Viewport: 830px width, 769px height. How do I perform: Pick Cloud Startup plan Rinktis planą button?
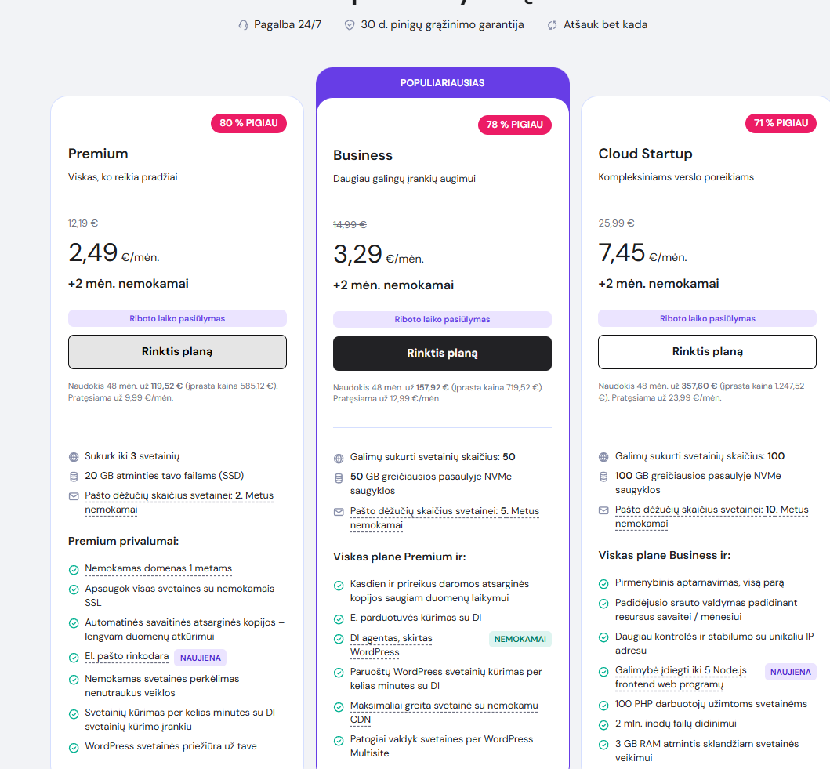pyautogui.click(x=707, y=352)
